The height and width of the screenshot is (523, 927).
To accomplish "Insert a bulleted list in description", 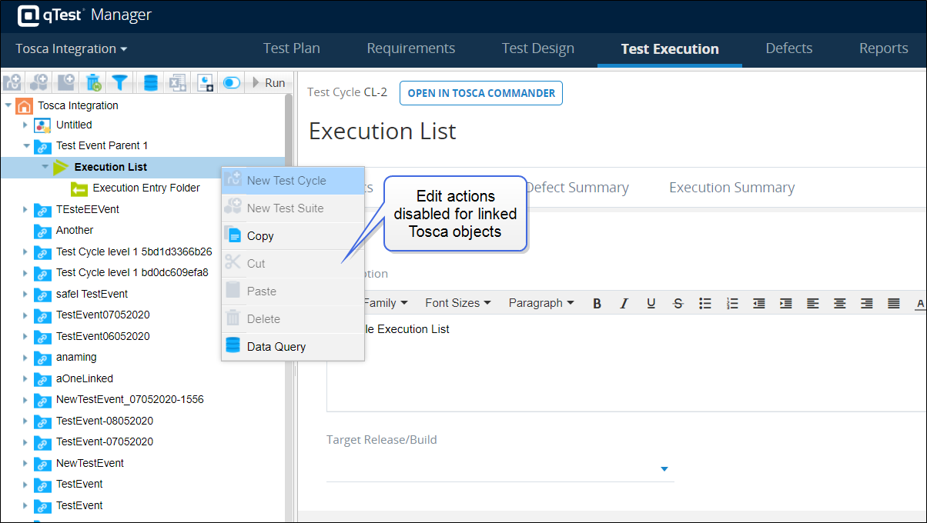I will tap(704, 303).
